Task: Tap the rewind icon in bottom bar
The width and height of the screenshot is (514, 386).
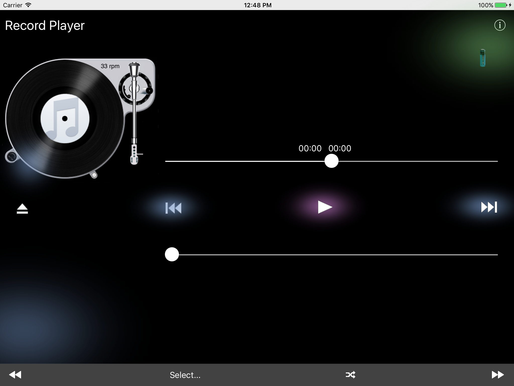Action: (15, 375)
